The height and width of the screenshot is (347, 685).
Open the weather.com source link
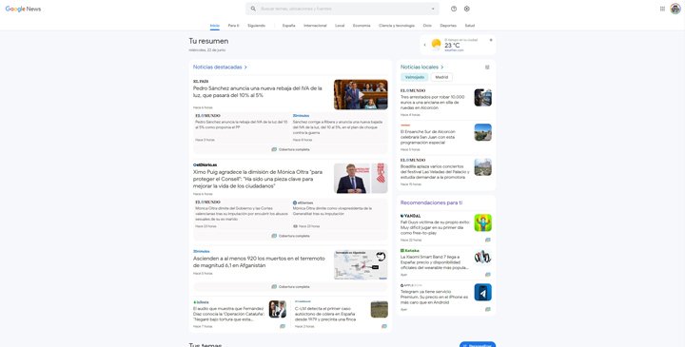454,50
